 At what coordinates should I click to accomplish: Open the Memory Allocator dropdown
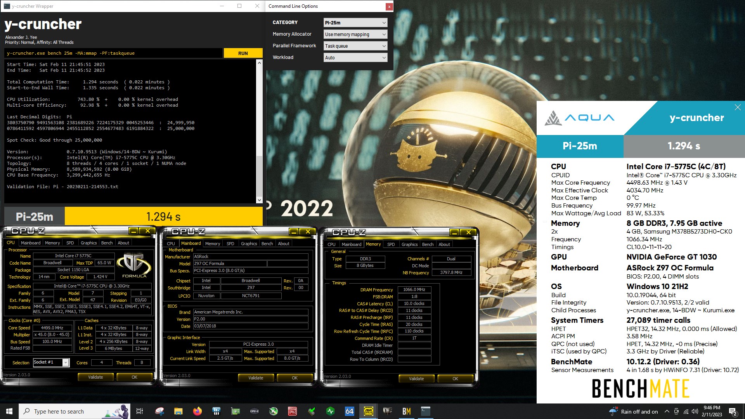355,35
